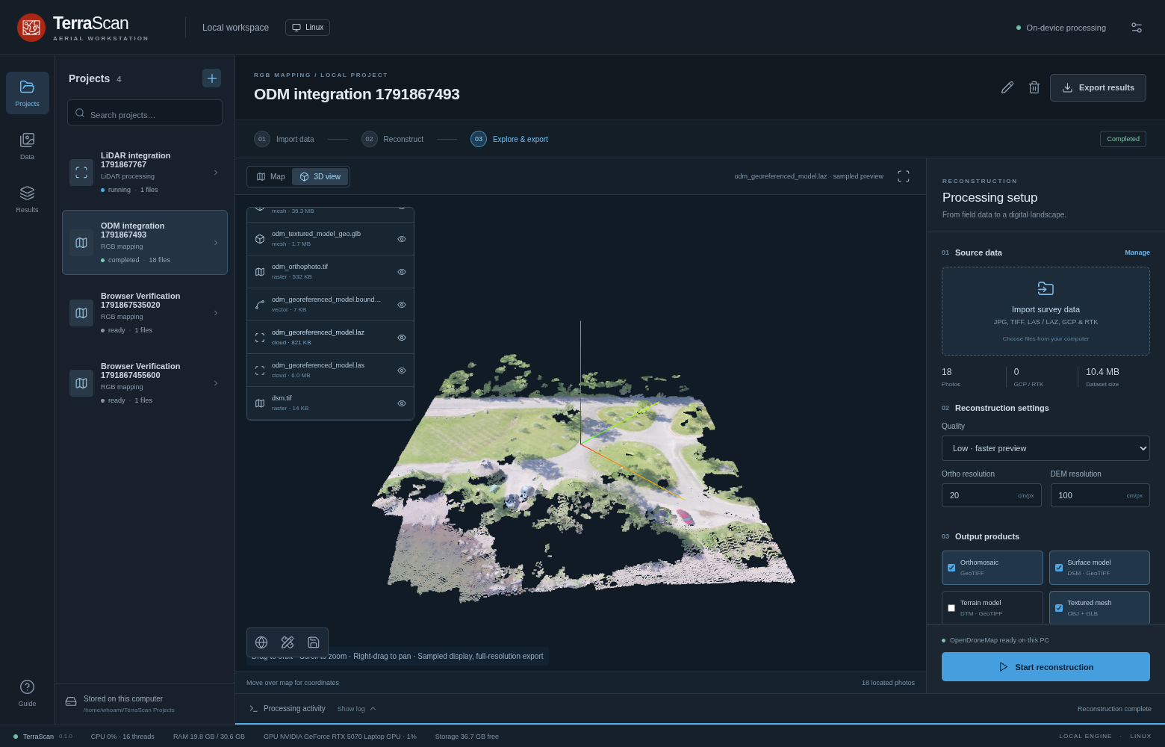Uncheck the Orthomosaic output product
Screen dimensions: 1165x747
coord(951,568)
